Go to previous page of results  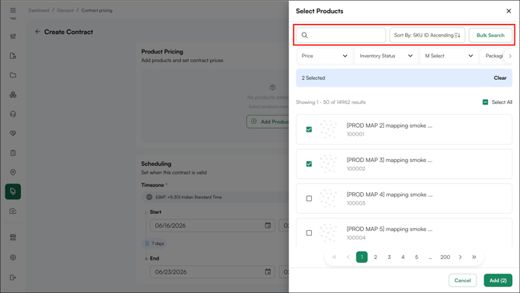[348, 257]
